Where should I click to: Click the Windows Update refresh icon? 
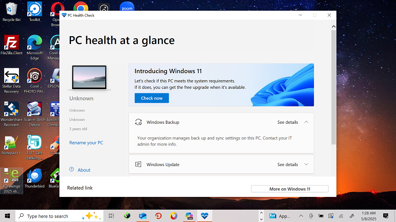point(139,164)
